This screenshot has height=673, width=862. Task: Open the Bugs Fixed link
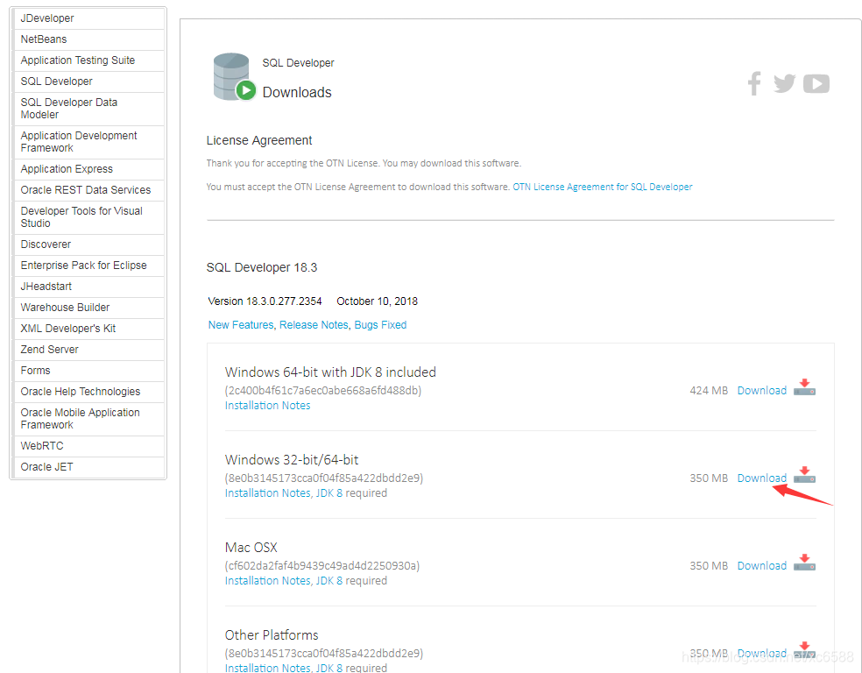(380, 325)
